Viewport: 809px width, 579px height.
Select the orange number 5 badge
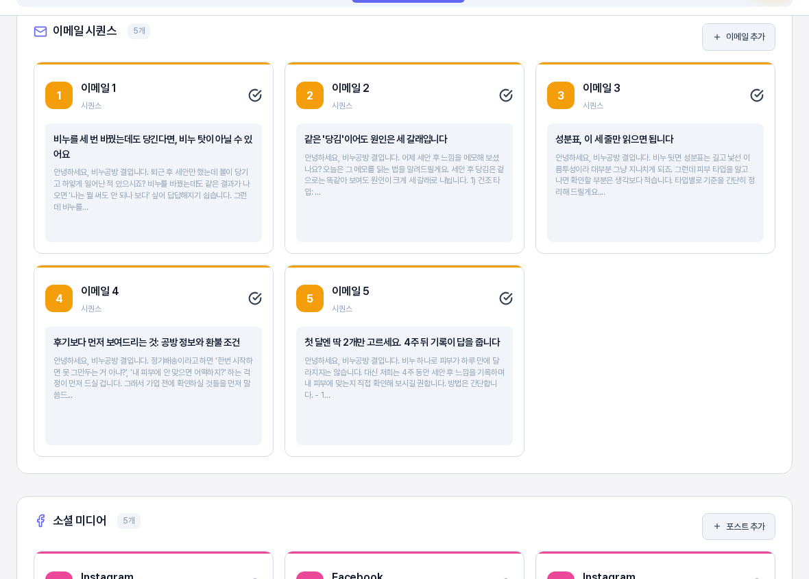coord(310,299)
